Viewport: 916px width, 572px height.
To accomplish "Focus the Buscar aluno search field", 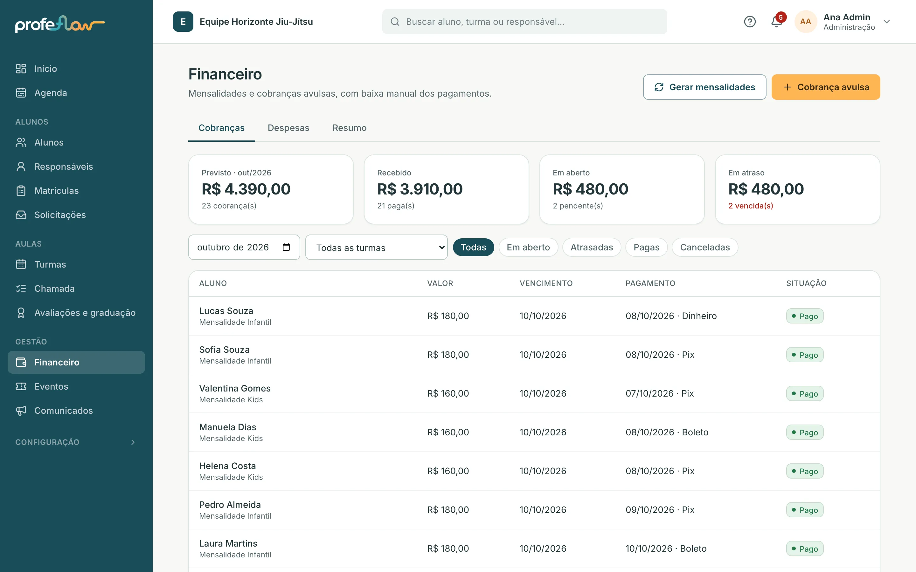I will point(524,22).
